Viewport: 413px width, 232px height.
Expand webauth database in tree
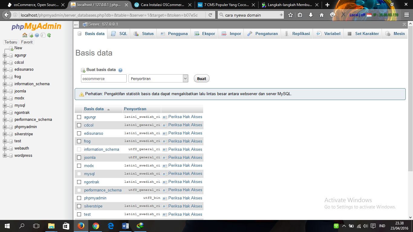click(5, 149)
